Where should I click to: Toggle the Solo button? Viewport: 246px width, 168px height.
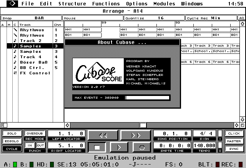tap(12, 133)
